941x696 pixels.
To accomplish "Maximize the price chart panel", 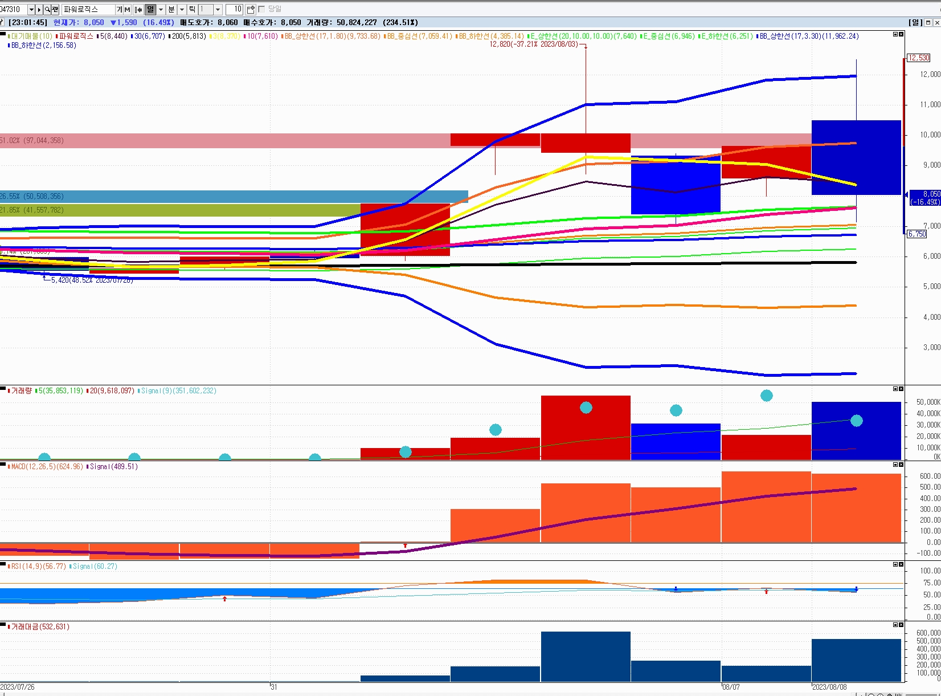I will (x=895, y=35).
